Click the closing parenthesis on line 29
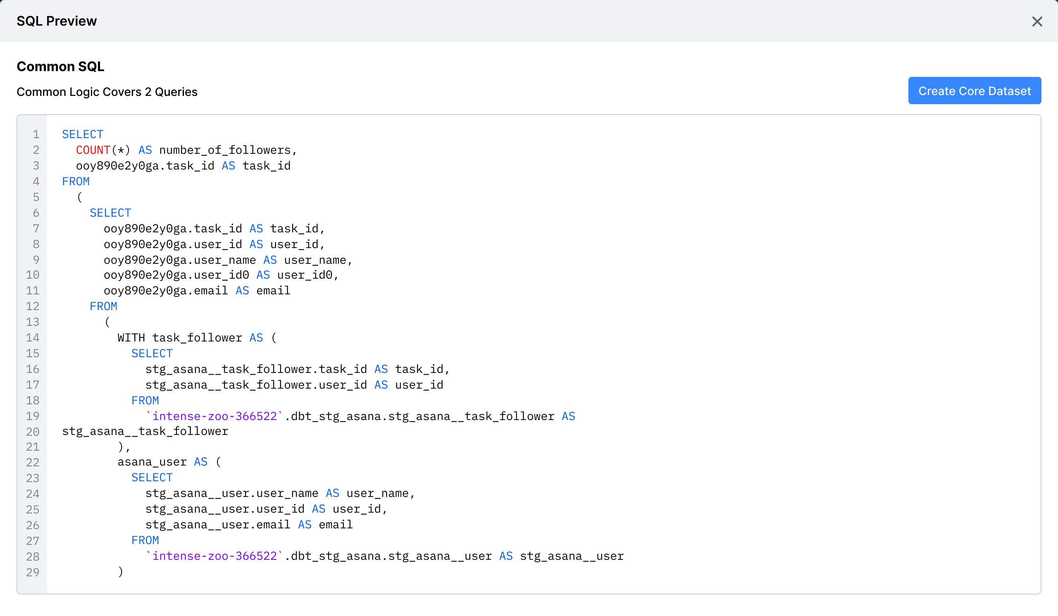The width and height of the screenshot is (1058, 616). [x=121, y=571]
